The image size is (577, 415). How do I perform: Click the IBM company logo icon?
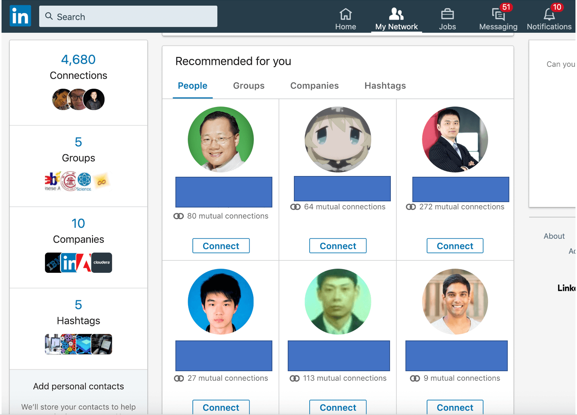tap(53, 263)
